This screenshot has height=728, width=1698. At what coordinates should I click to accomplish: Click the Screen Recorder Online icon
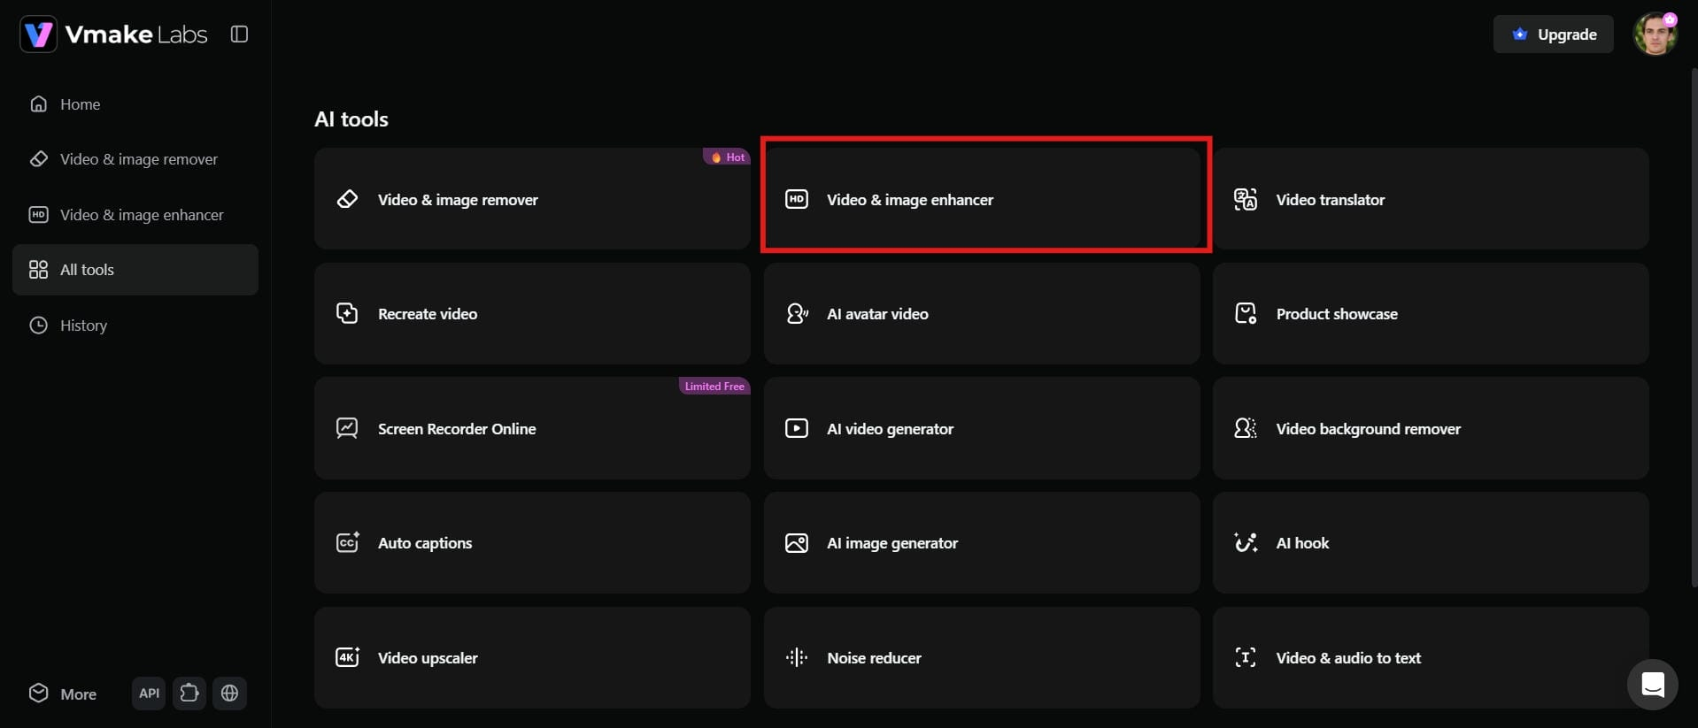click(347, 429)
